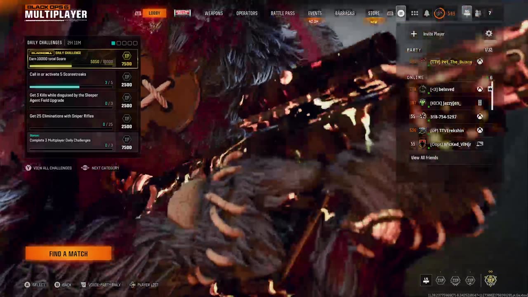Open the Store tab

[374, 13]
